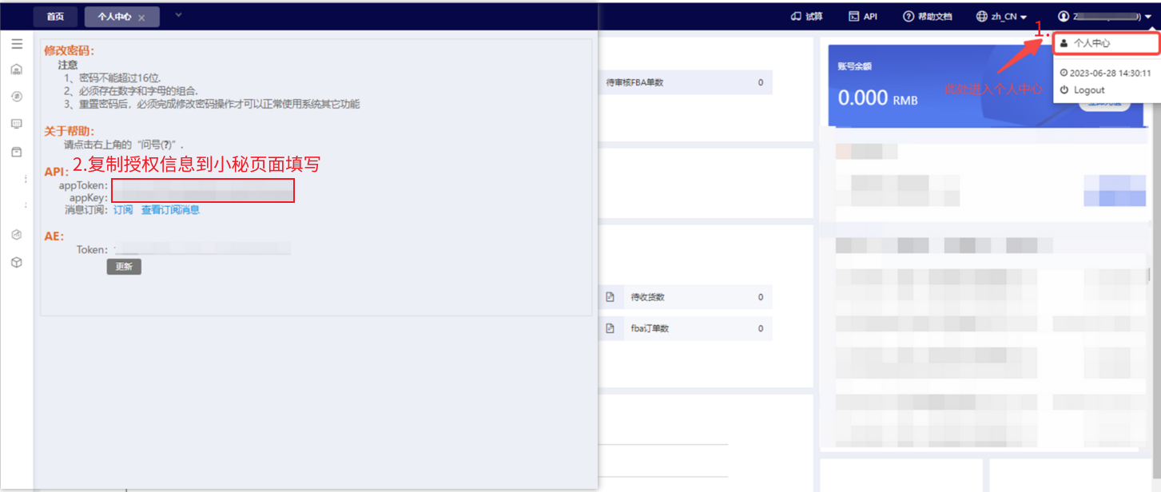Viewport: 1161px width, 492px height.
Task: Click the 账号余额 label
Action: coord(854,67)
